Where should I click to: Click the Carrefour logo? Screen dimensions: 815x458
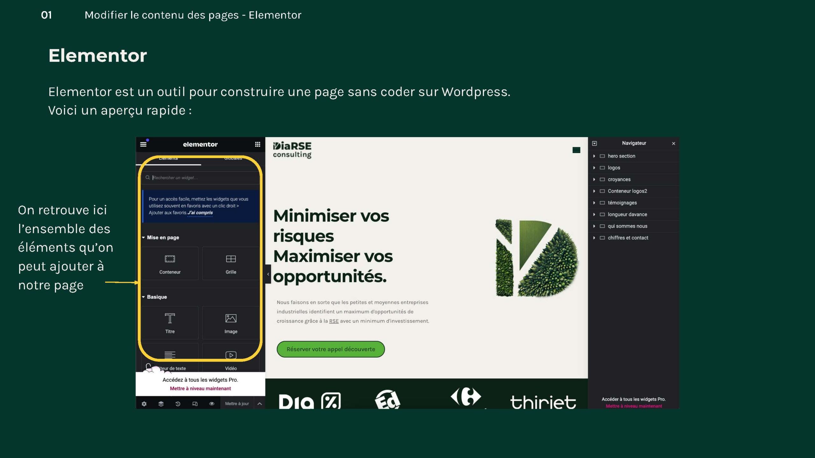pyautogui.click(x=466, y=397)
